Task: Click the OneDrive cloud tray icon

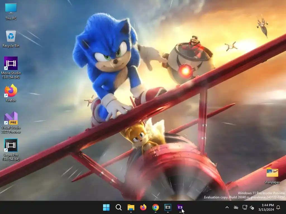Action: point(236,207)
